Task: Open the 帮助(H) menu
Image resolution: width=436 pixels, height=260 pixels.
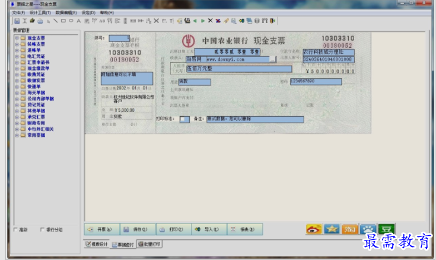Action: click(x=107, y=13)
